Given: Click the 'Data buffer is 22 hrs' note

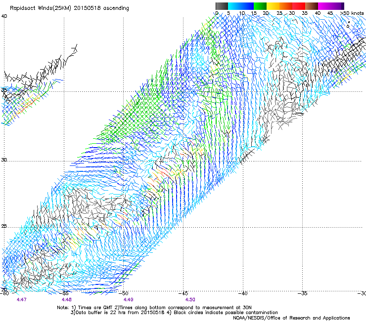Looking at the screenshot, I should (174, 313).
